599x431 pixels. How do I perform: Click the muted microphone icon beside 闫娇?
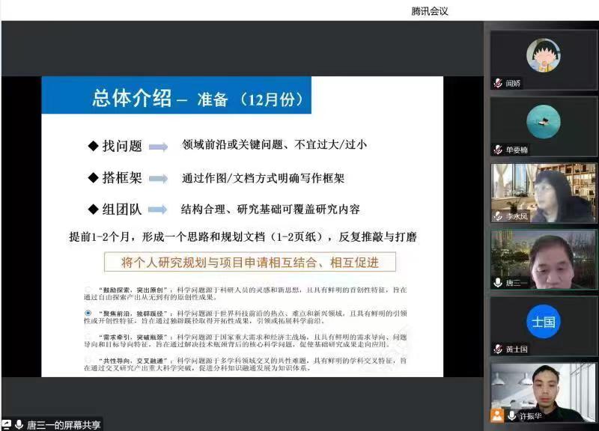[x=498, y=83]
